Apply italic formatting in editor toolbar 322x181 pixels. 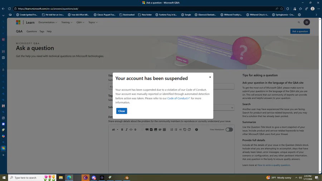[x=127, y=129]
